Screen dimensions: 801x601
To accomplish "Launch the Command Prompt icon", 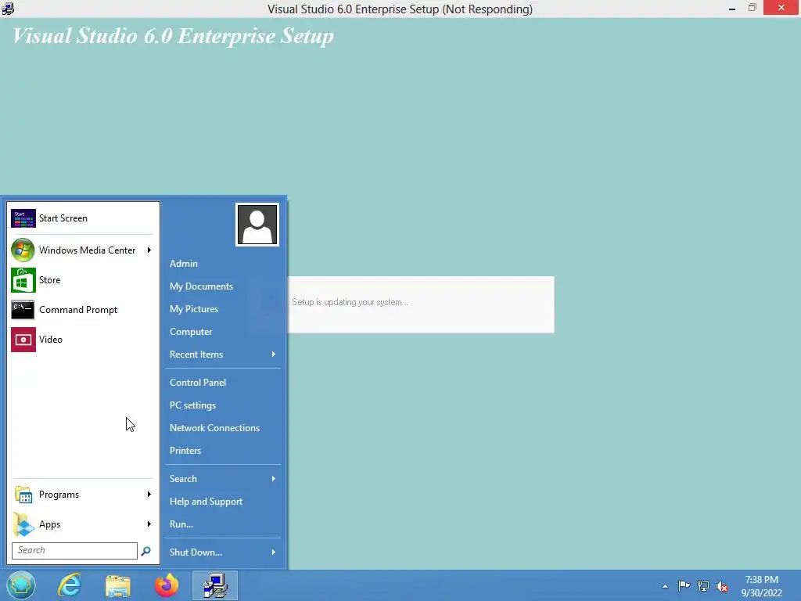I will tap(23, 310).
